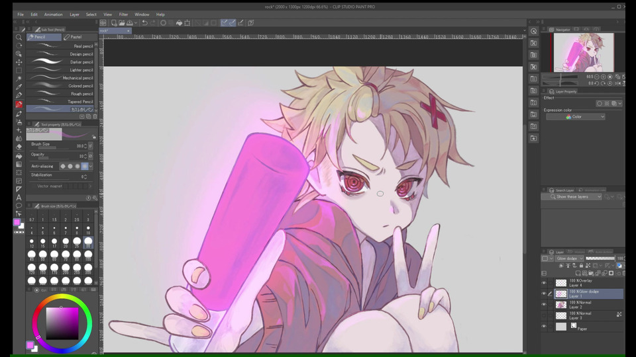Click Navigator canvas preview thumbnail

(584, 53)
